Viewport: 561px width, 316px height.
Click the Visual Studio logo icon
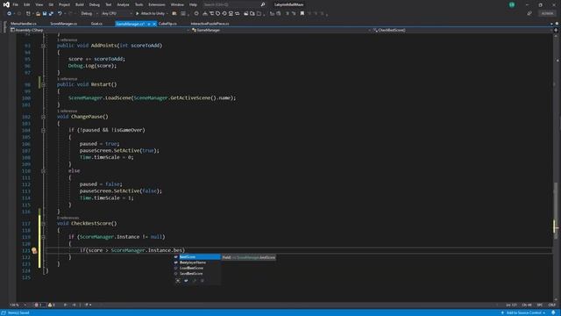click(x=6, y=4)
